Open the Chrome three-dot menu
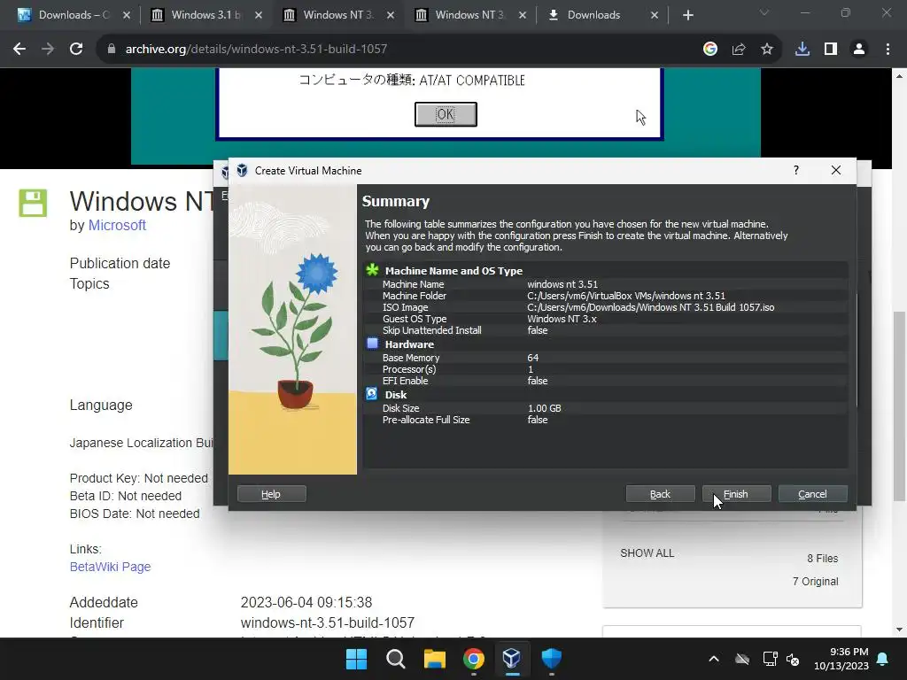The height and width of the screenshot is (680, 907). point(888,50)
